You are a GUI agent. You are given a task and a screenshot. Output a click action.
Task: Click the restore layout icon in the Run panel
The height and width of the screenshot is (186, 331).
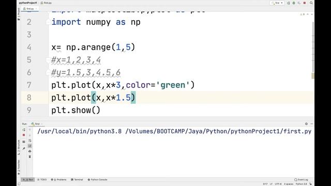coord(24,142)
